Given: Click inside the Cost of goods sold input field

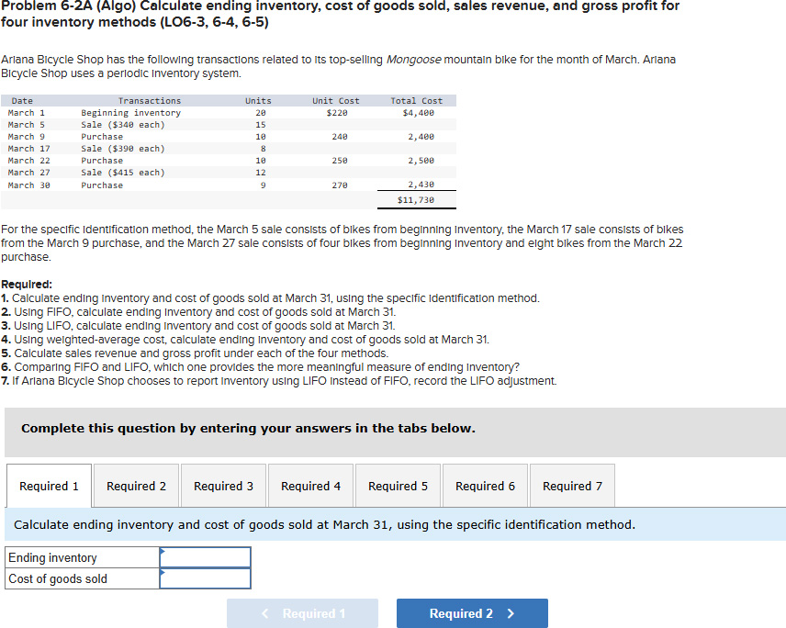Looking at the screenshot, I should [207, 578].
